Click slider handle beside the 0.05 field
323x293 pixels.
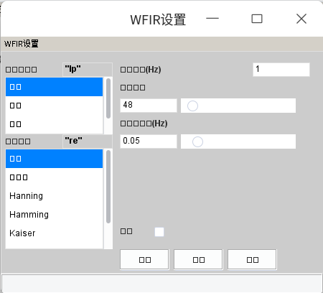197,141
